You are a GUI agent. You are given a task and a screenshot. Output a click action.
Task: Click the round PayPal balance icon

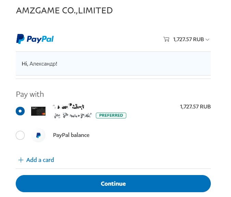click(38, 135)
